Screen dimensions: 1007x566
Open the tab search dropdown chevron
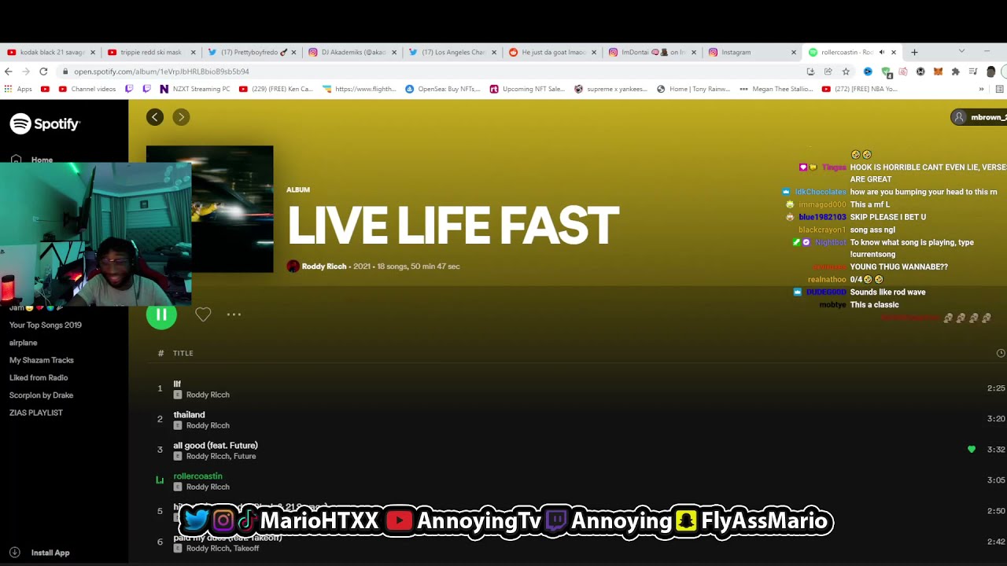pos(961,51)
